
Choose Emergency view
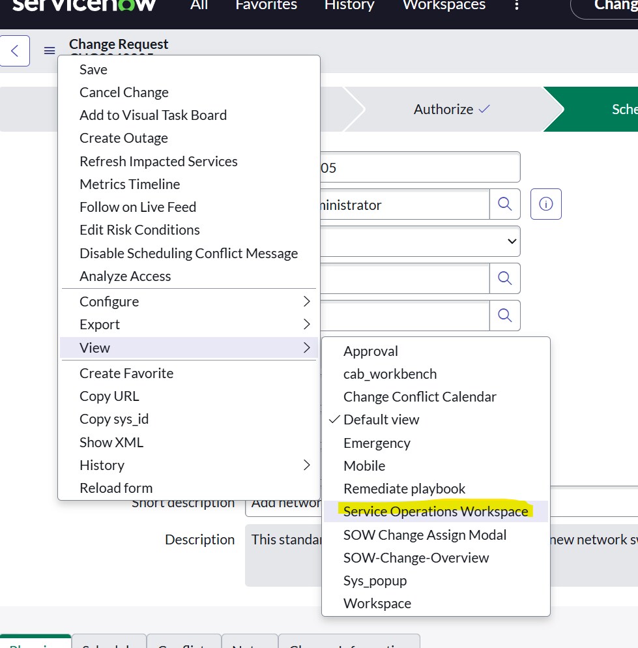(436, 443)
